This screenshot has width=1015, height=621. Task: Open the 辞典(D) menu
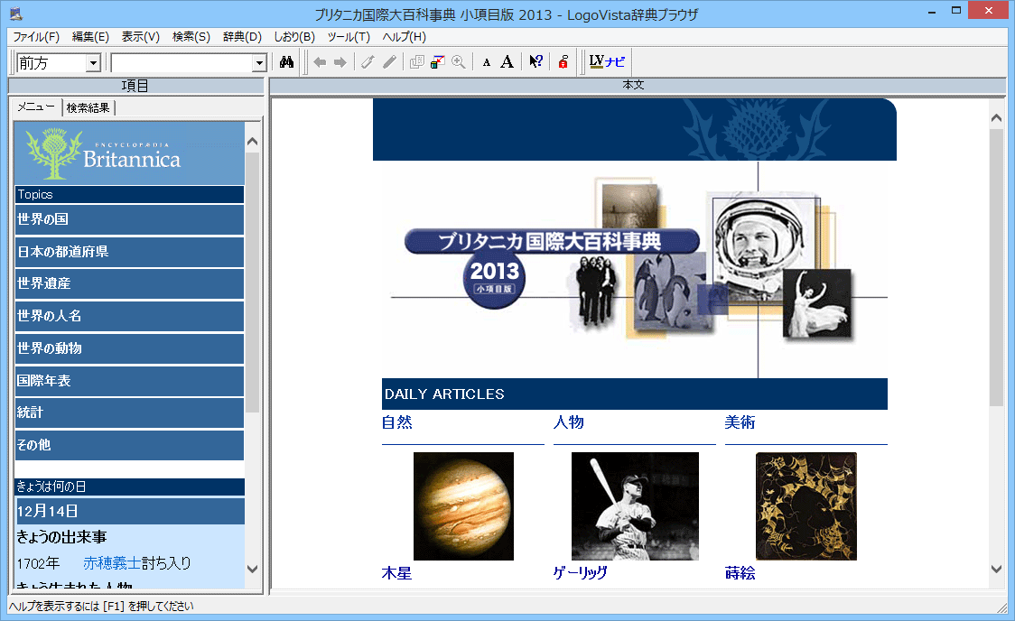[x=242, y=37]
